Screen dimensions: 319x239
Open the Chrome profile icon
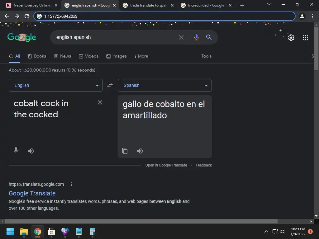pos(302,16)
